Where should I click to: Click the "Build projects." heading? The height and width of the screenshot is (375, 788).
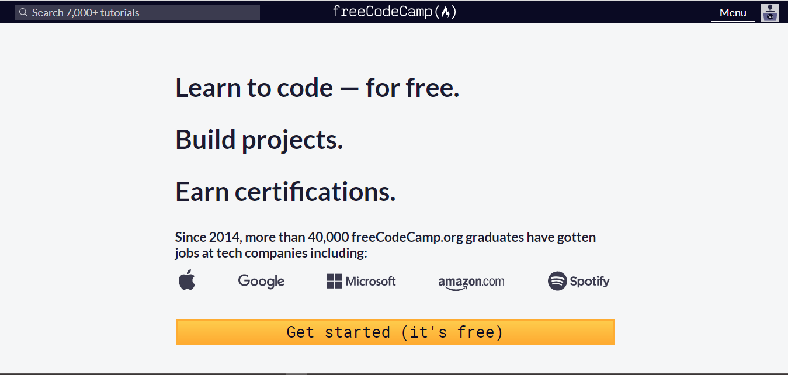tap(259, 140)
